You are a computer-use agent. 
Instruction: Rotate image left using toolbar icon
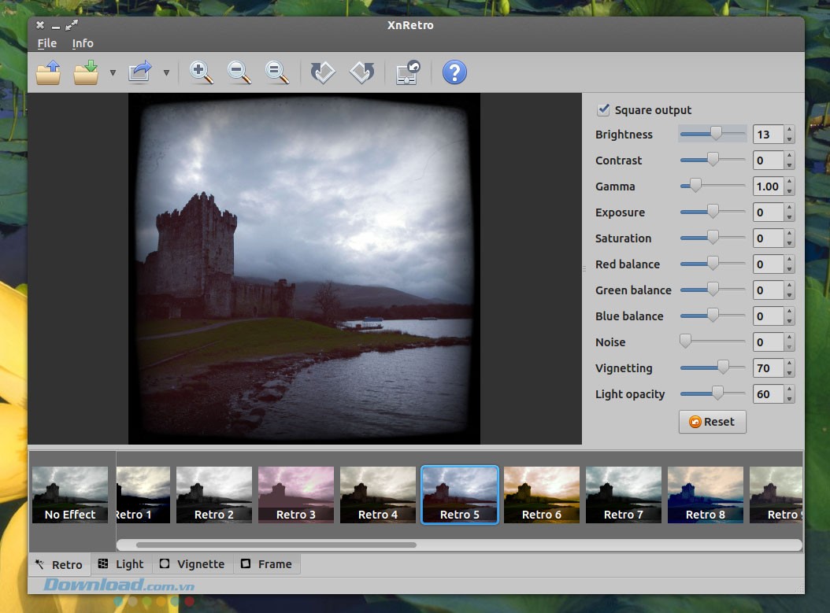[x=323, y=73]
